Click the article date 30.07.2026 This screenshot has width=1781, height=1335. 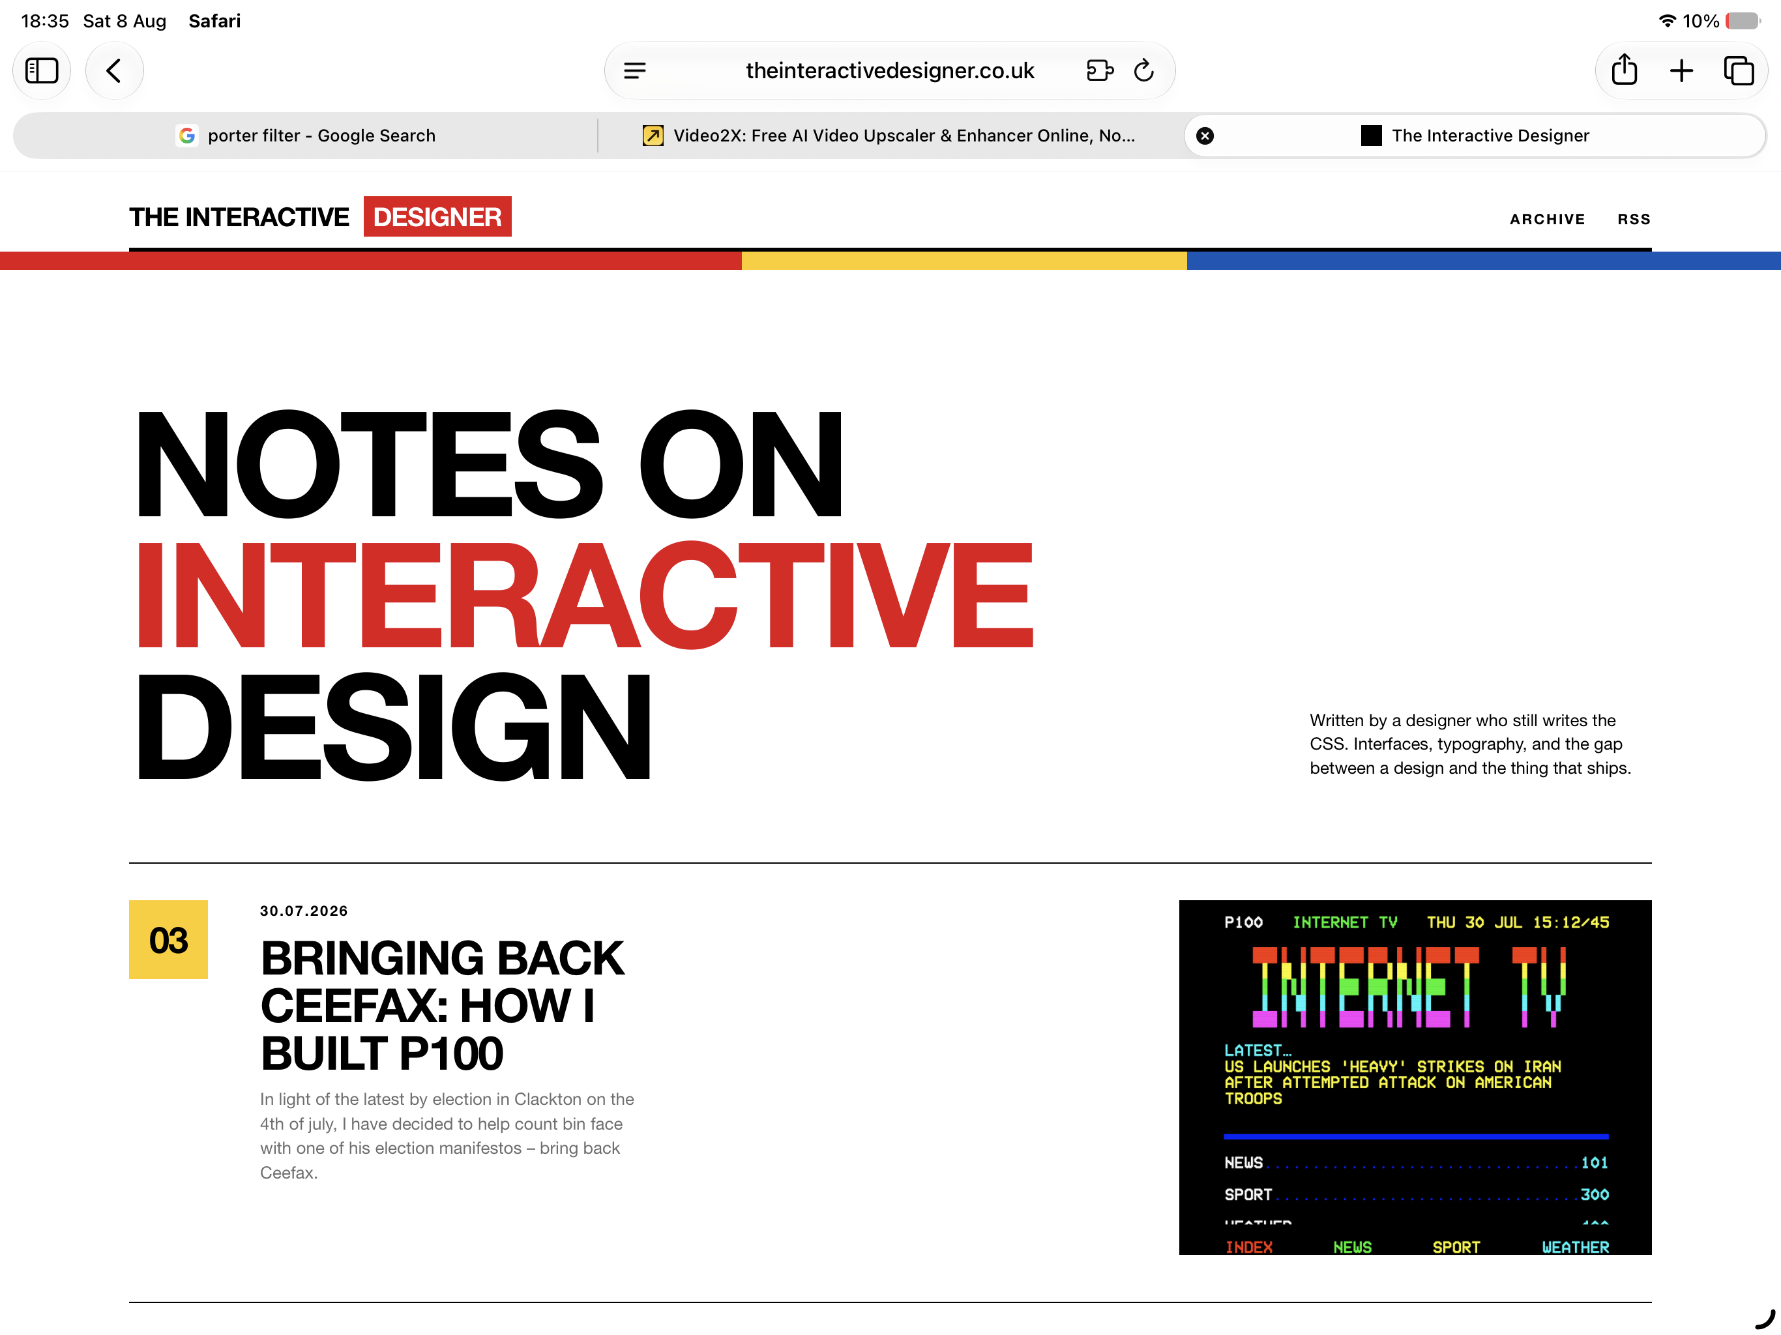[x=304, y=911]
